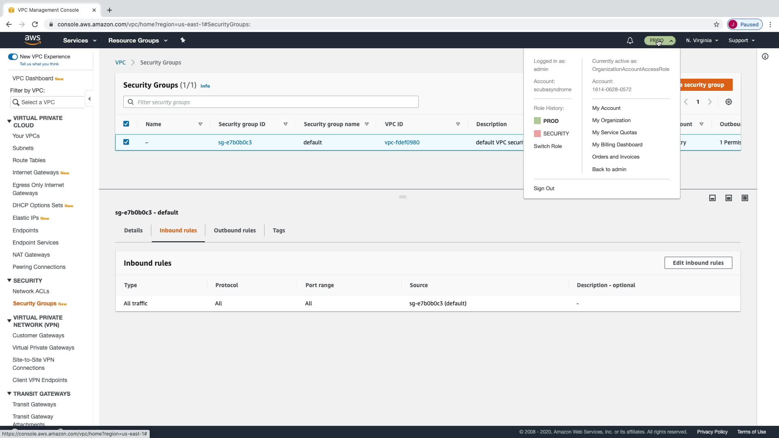This screenshot has width=779, height=438.
Task: Click the red SECURITY role color swatch
Action: tap(537, 134)
